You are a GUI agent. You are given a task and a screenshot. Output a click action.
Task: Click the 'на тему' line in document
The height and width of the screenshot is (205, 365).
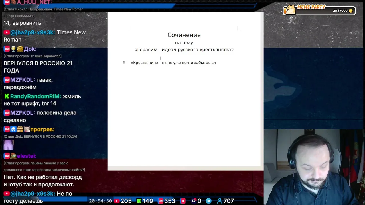184,43
